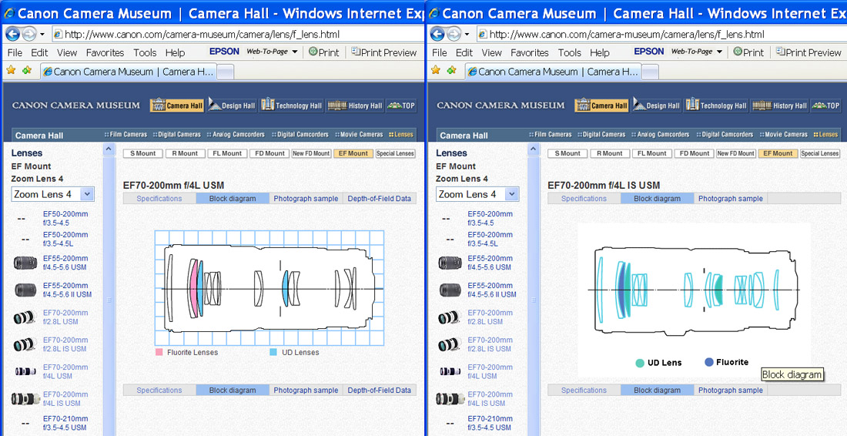Open EF70-210mm f/3.5-4.5 USM link in right window
This screenshot has width=847, height=436.
tap(490, 423)
